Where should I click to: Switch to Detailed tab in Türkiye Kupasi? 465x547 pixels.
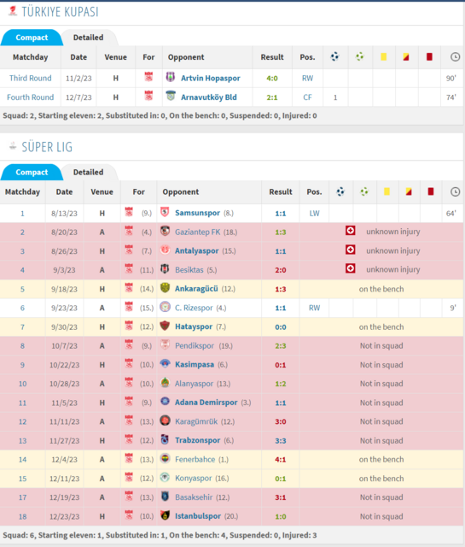pyautogui.click(x=88, y=38)
